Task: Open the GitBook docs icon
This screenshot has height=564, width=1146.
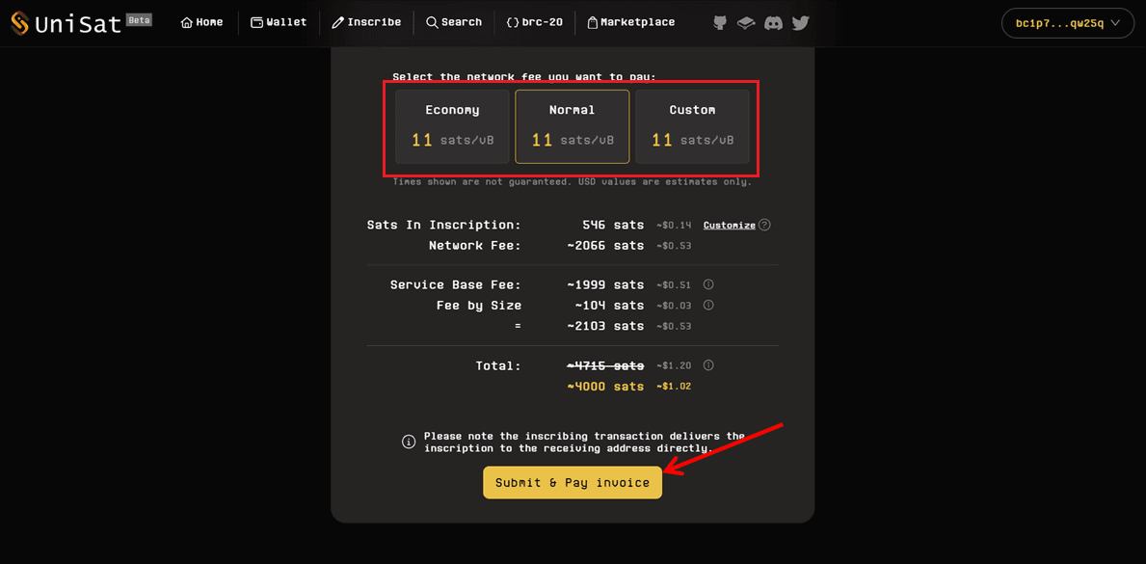Action: [746, 22]
